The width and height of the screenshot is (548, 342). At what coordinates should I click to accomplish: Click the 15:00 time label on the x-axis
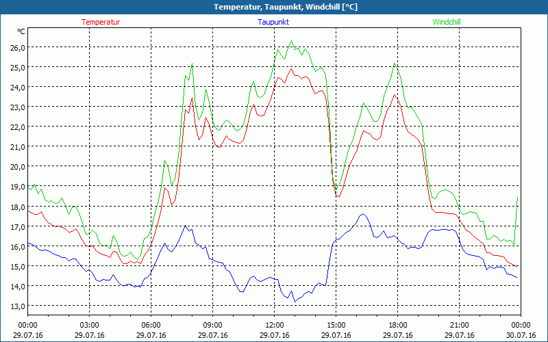(336, 326)
